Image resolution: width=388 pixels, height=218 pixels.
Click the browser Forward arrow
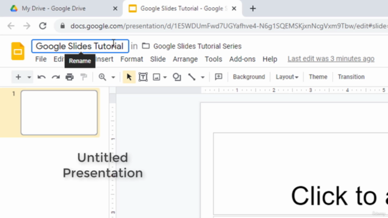[x=27, y=26]
